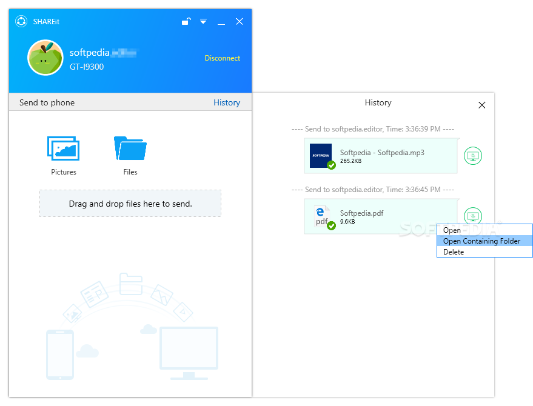Click the Send to phone label
533x406 pixels.
[47, 102]
